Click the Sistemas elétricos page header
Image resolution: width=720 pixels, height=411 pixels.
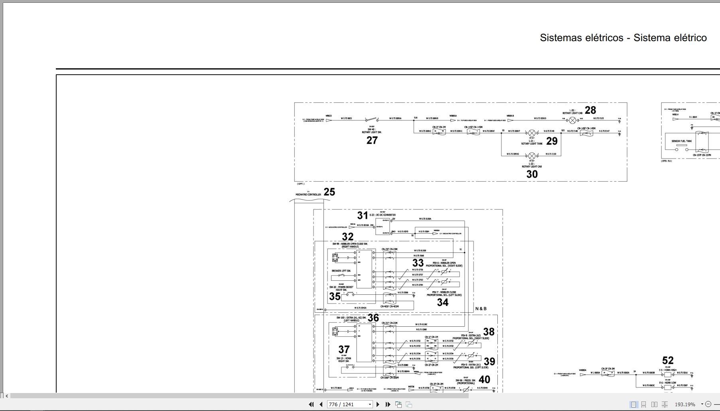pos(623,38)
